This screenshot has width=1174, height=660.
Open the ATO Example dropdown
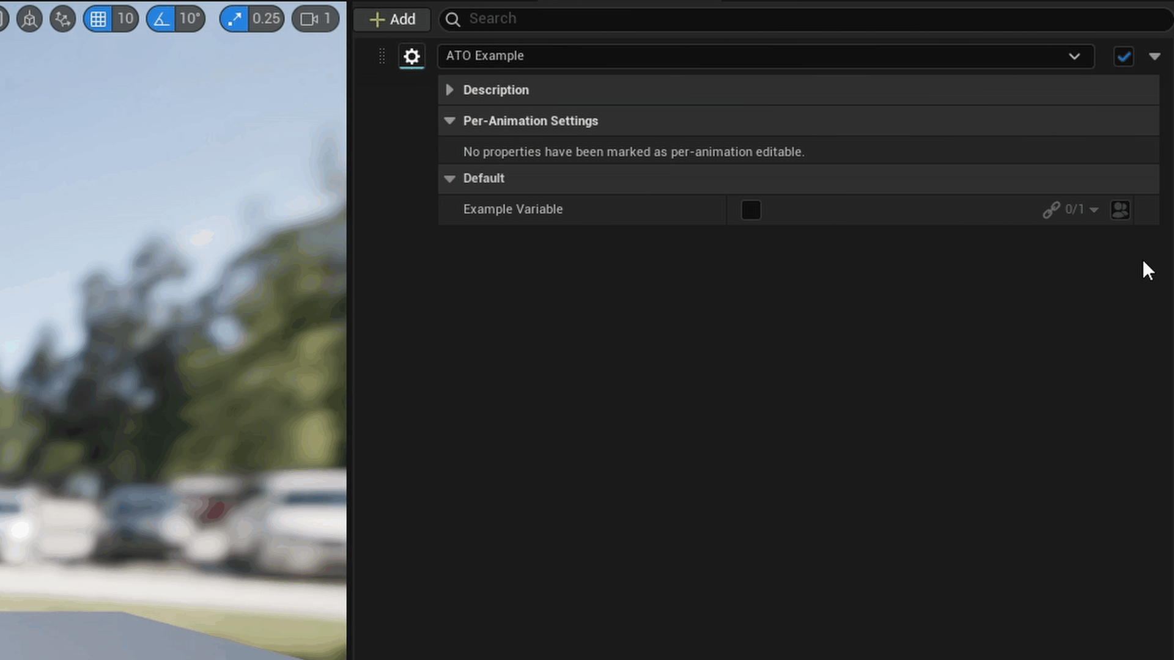[766, 56]
